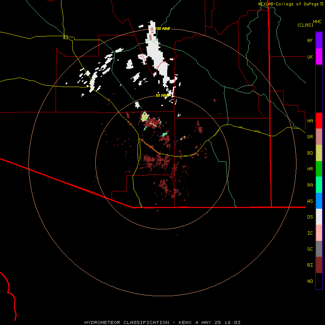Select the IC pink legend swatch

(x=319, y=233)
